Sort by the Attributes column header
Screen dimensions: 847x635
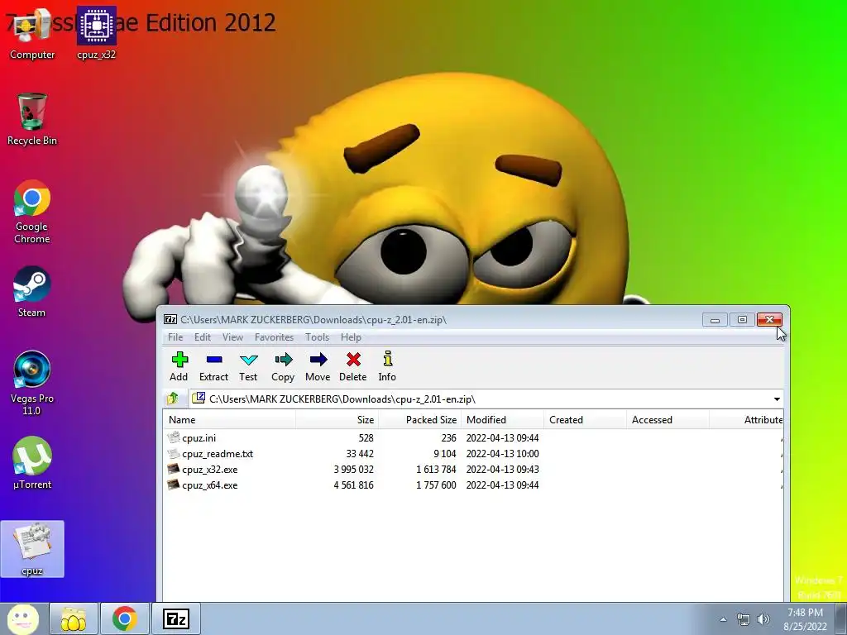pos(746,419)
